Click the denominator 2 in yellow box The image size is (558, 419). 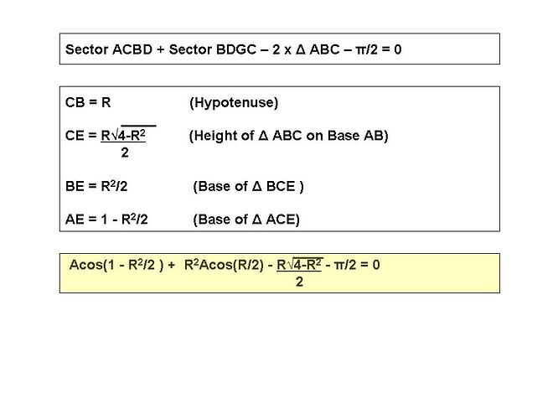pyautogui.click(x=299, y=282)
